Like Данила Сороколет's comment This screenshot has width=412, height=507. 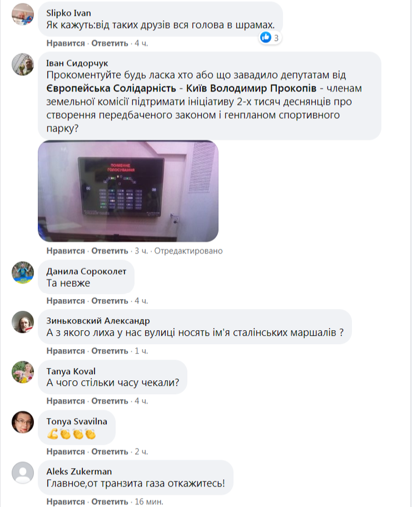click(x=66, y=301)
